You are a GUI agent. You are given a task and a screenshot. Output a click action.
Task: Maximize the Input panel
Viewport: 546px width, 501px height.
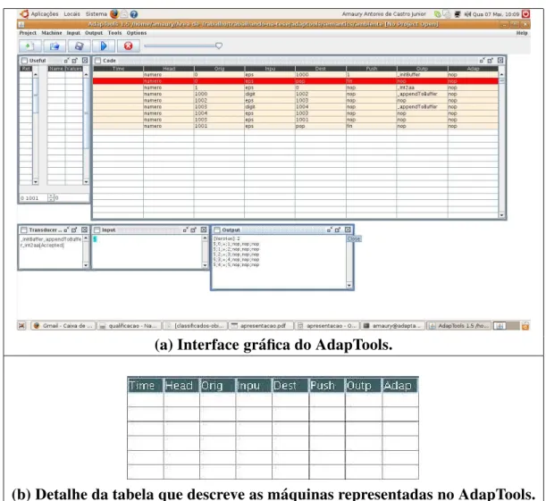click(x=194, y=230)
